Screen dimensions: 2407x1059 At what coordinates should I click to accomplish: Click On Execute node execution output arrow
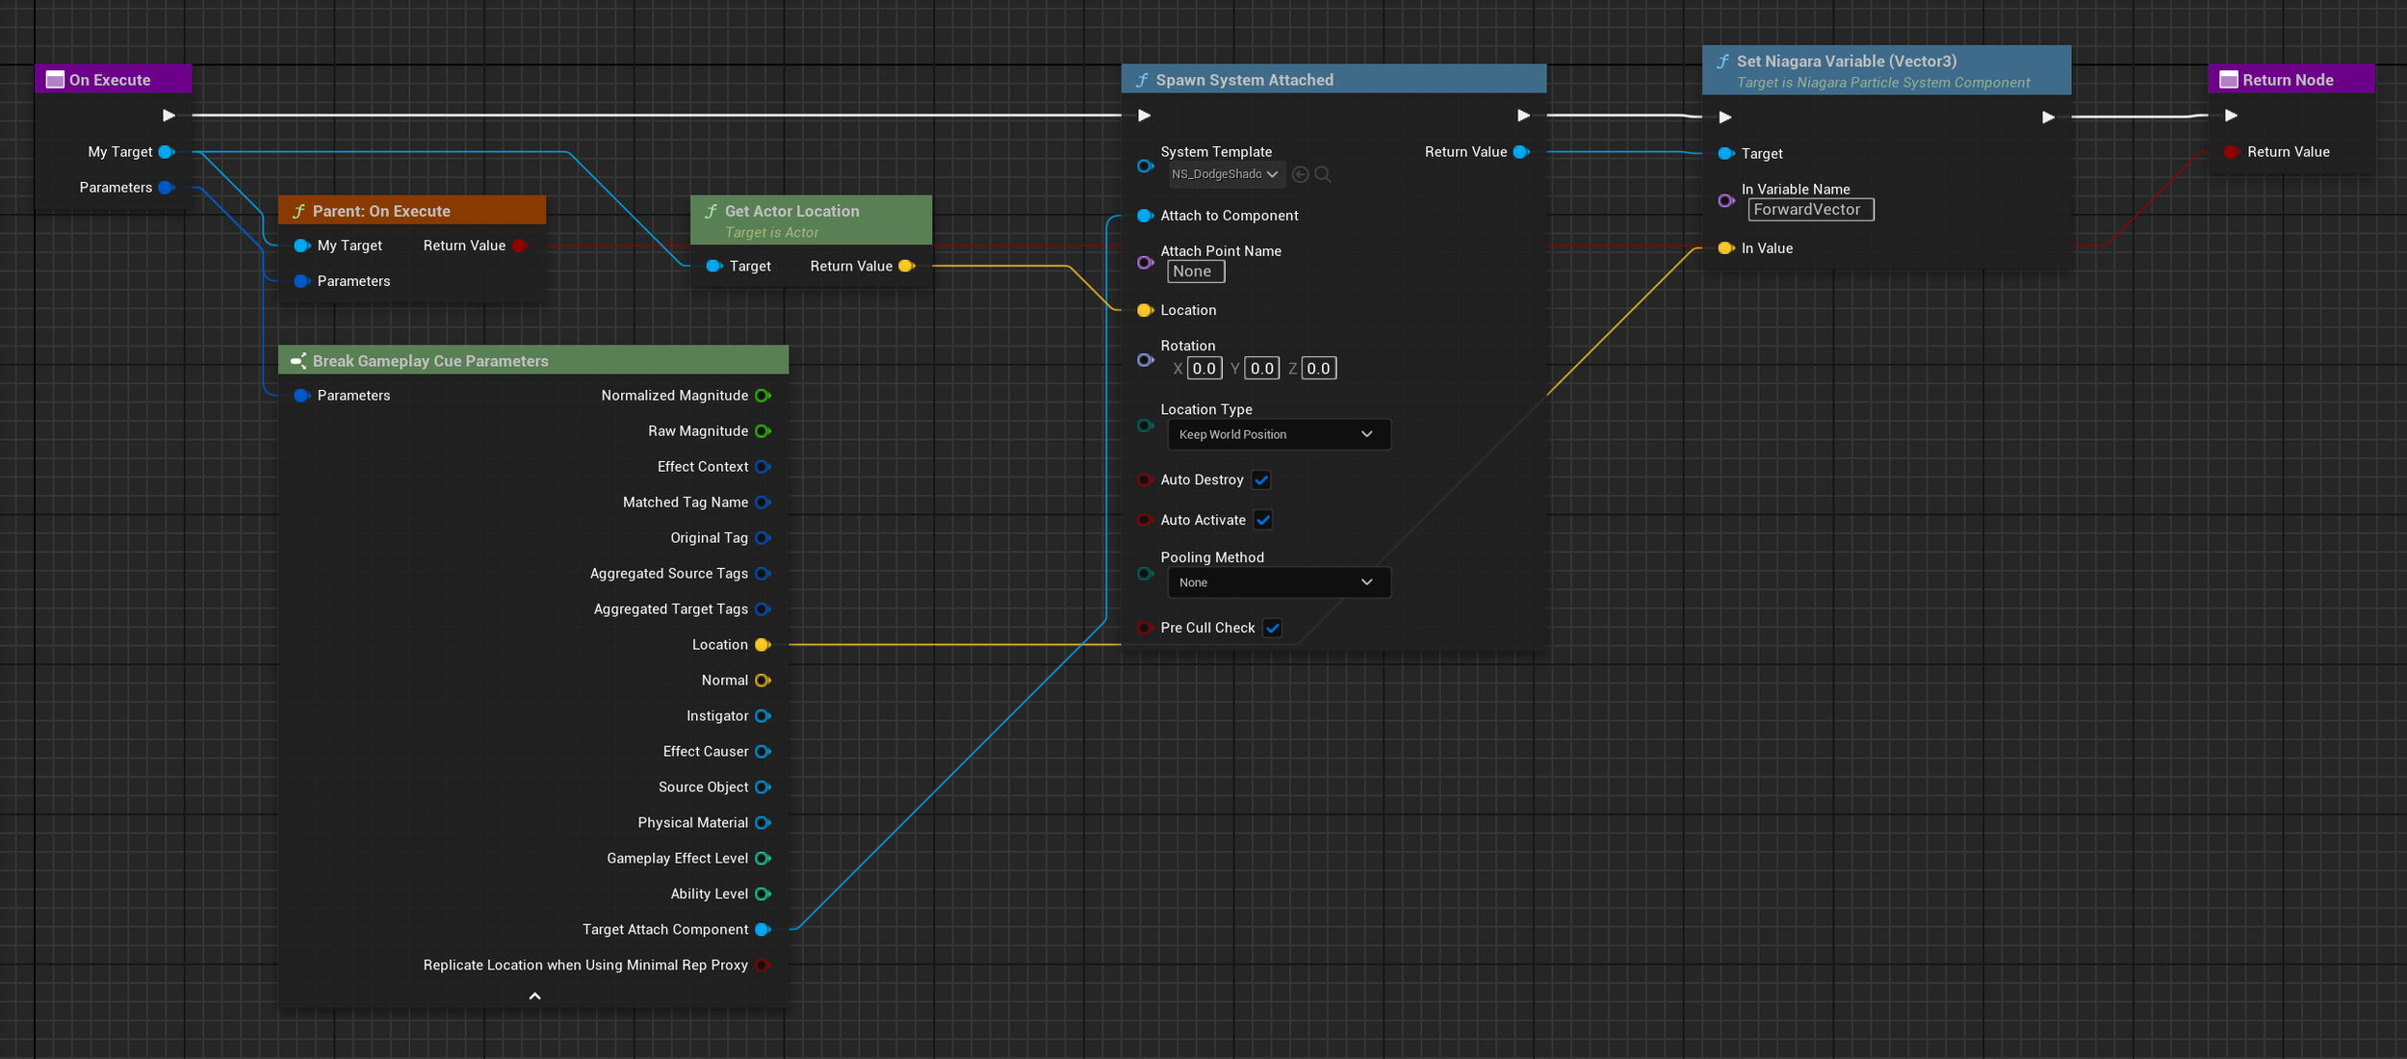click(x=168, y=116)
